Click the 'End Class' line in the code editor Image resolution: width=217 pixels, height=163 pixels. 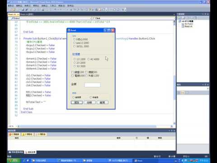tap(27, 112)
